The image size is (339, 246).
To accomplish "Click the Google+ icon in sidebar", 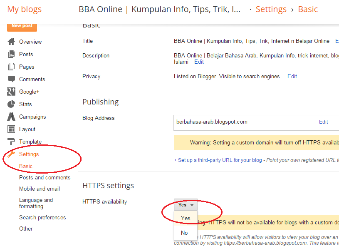I will (11, 92).
